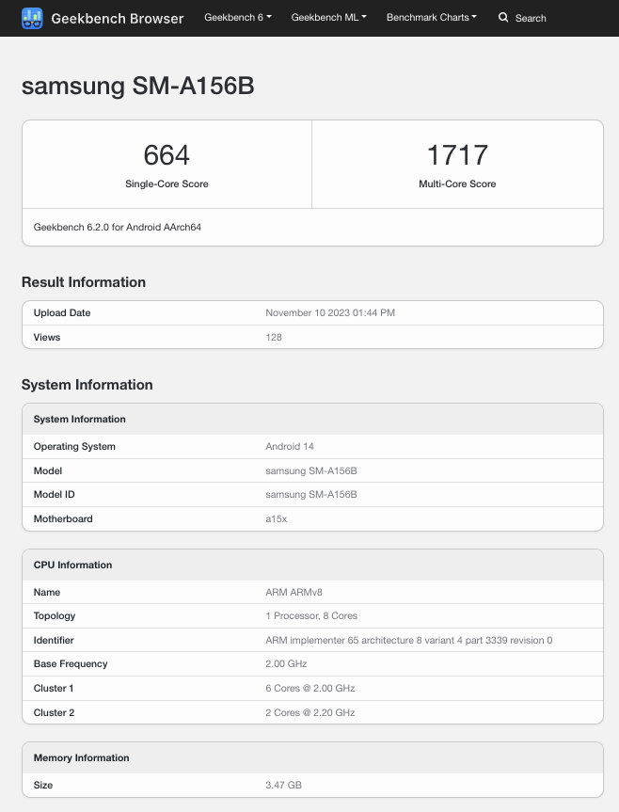Select the upload date November 10 2023 value
619x812 pixels.
click(330, 312)
